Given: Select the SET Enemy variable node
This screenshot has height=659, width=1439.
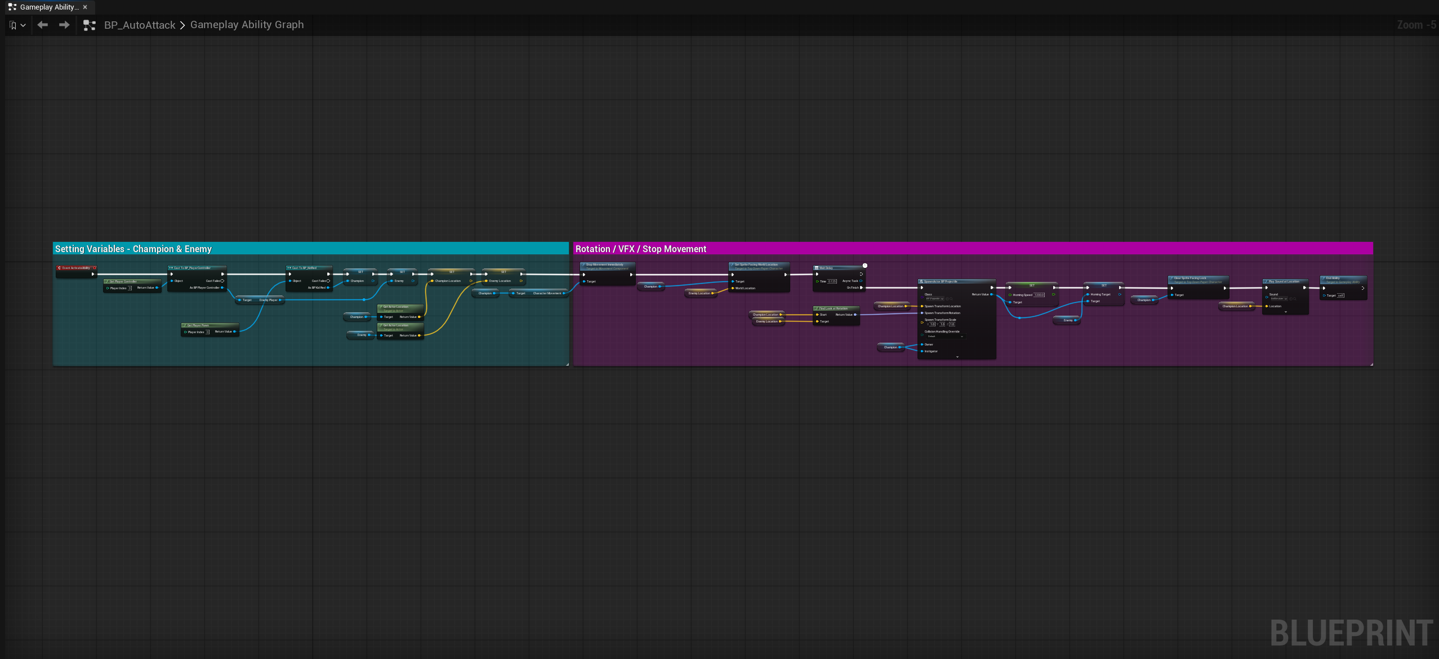Looking at the screenshot, I should (402, 276).
